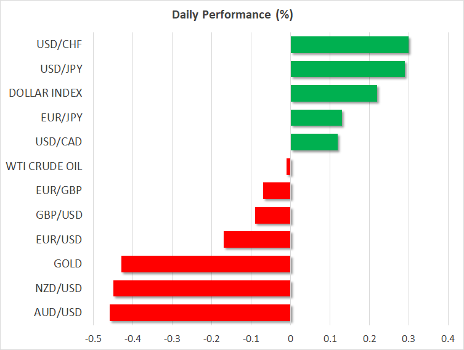Viewport: 464px width, 350px height.
Task: Click the red GBP/USD bar
Action: tap(272, 215)
